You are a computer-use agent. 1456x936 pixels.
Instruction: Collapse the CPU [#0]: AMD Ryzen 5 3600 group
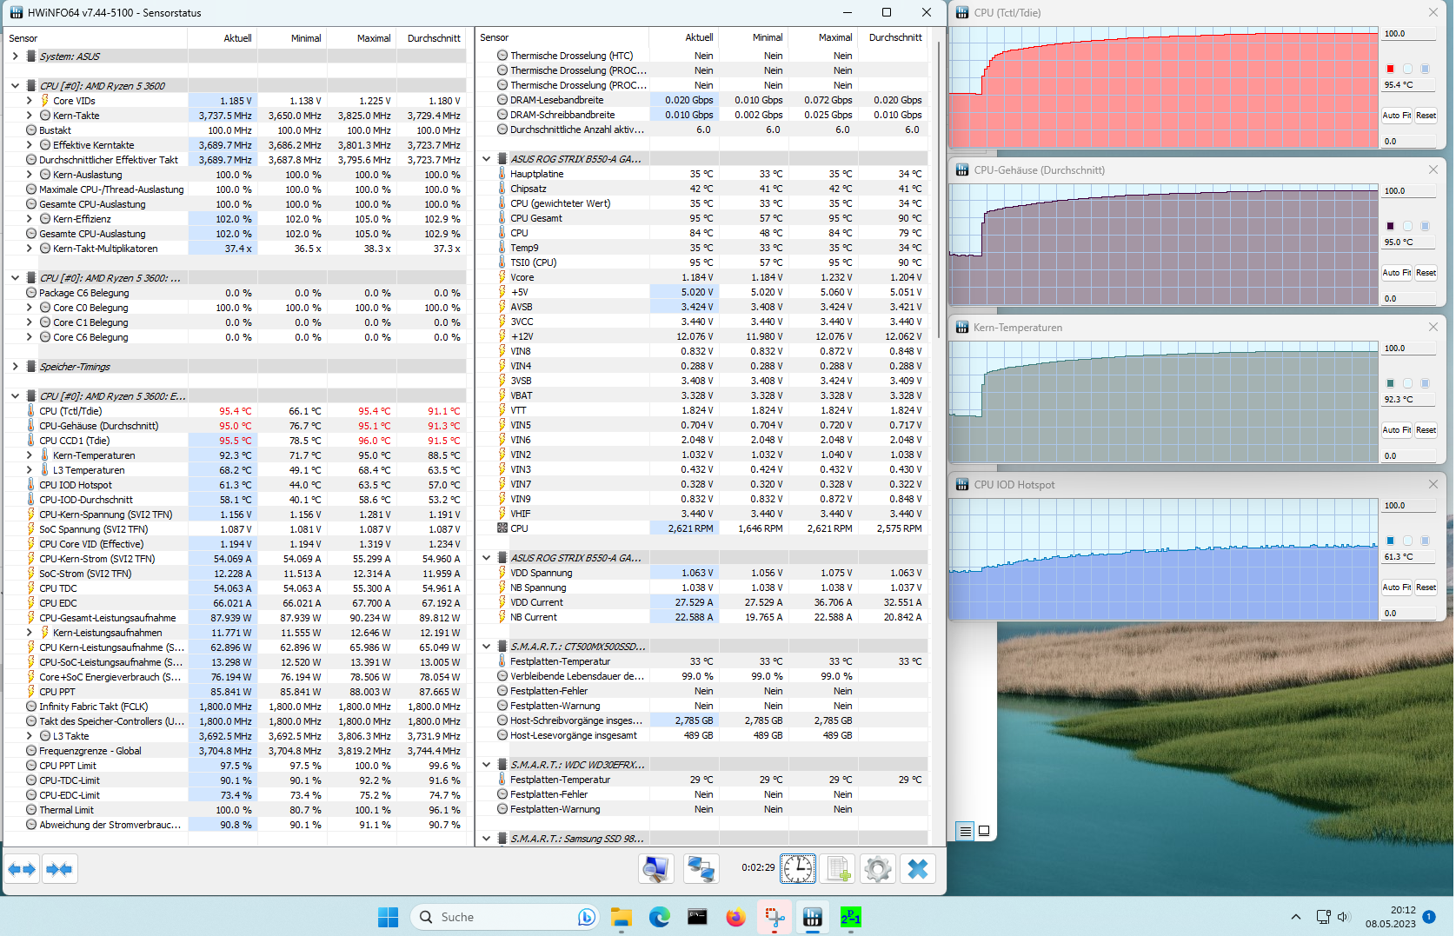click(15, 86)
